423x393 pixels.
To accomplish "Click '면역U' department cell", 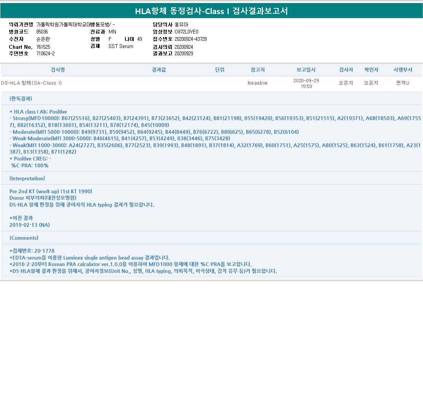I will 403,83.
